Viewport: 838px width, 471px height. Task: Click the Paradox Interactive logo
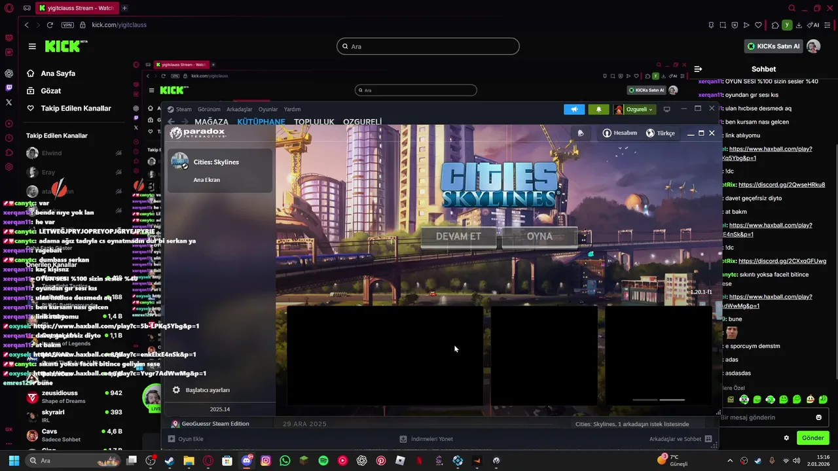[197, 133]
